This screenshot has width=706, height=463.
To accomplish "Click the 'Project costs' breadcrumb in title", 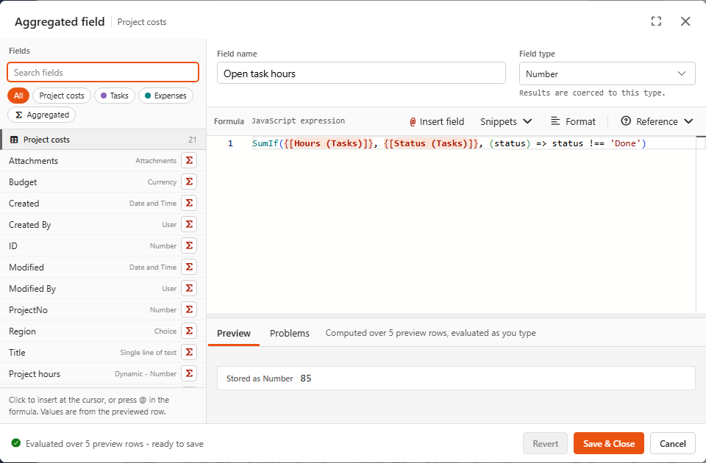I will 142,21.
